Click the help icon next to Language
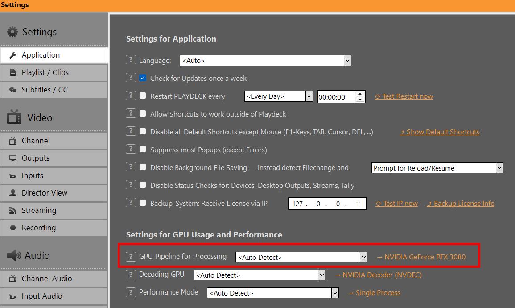Viewport: 515px width, 308px height. point(130,60)
